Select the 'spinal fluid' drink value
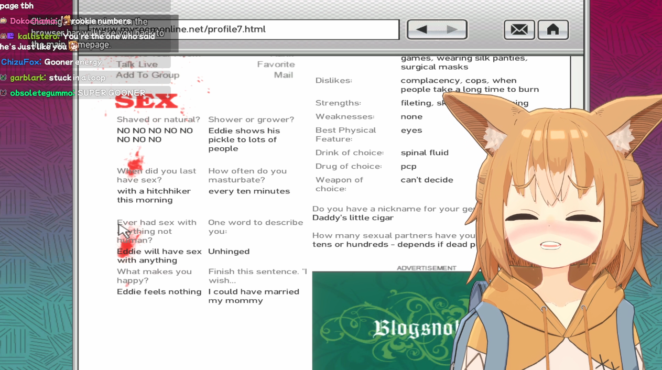The height and width of the screenshot is (370, 662). point(425,153)
